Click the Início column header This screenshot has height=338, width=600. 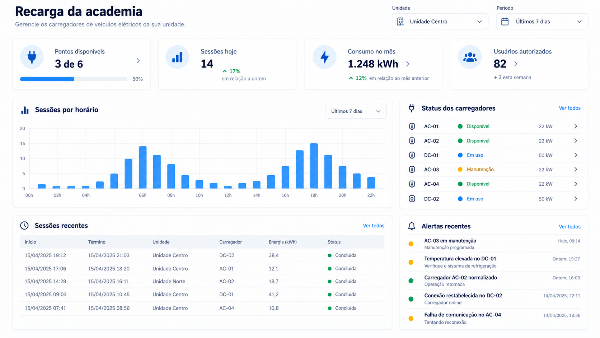pos(31,242)
